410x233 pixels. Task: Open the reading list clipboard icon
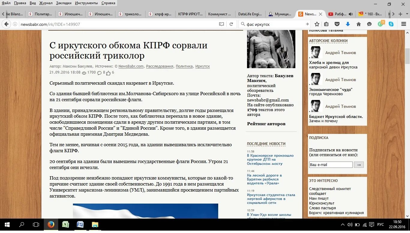[x=326, y=24]
